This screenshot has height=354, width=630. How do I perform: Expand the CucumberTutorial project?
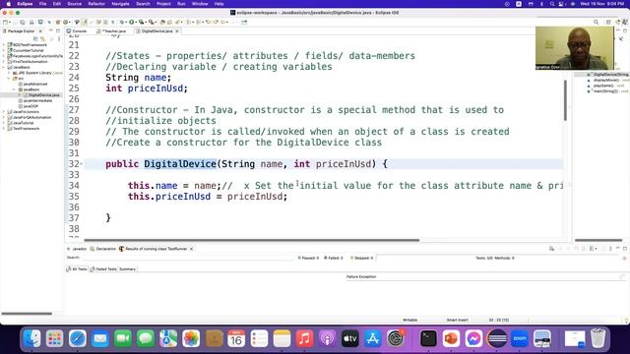click(4, 50)
